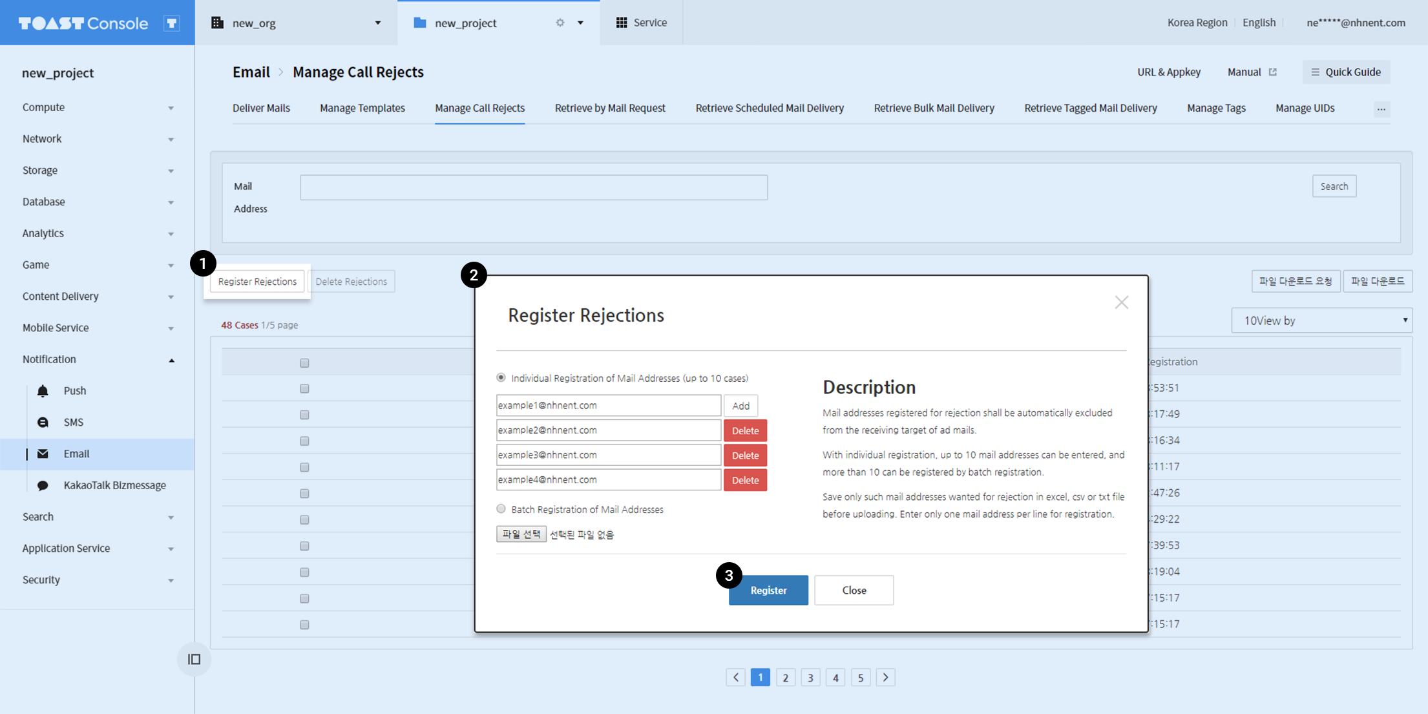Open the 10View by dropdown
The height and width of the screenshot is (714, 1428).
pos(1321,320)
